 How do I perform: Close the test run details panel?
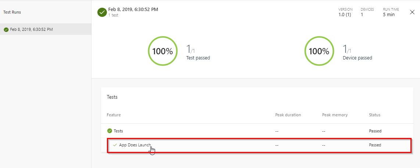(412, 12)
